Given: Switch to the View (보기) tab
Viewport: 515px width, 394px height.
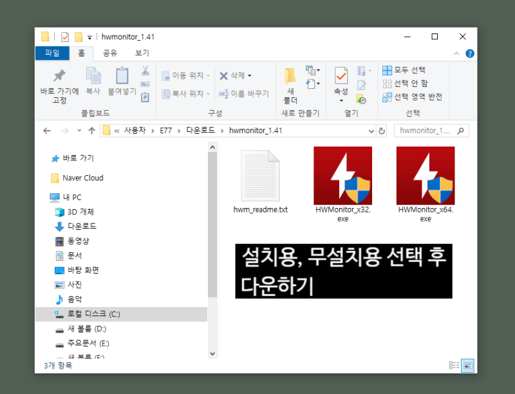Looking at the screenshot, I should (142, 53).
